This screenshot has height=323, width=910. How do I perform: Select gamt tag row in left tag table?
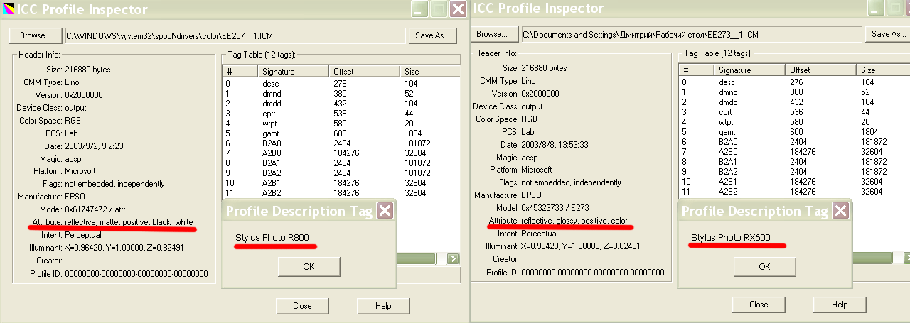[x=341, y=133]
